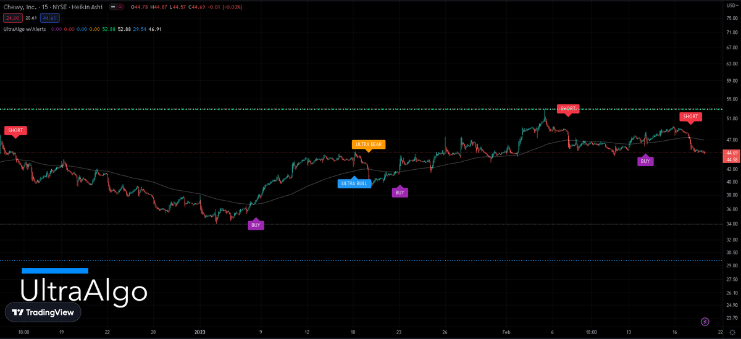This screenshot has width=741, height=339.
Task: Click the SHORT label at chart start
Action: pyautogui.click(x=15, y=130)
